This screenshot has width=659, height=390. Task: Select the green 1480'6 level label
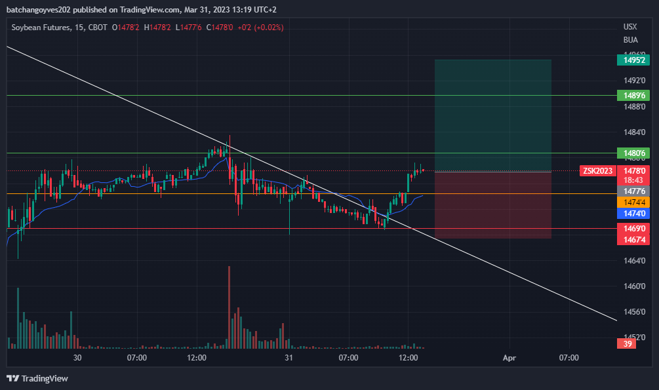point(633,153)
